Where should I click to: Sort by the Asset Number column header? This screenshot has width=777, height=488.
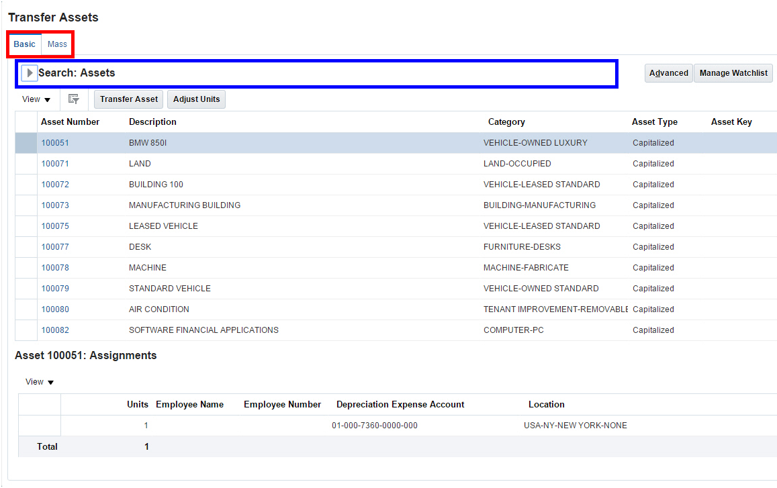(x=70, y=122)
